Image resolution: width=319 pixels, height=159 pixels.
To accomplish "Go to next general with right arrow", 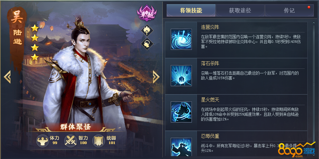I will [156, 77].
